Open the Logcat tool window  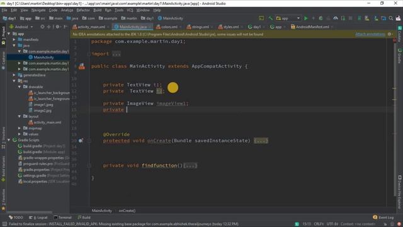(38, 218)
